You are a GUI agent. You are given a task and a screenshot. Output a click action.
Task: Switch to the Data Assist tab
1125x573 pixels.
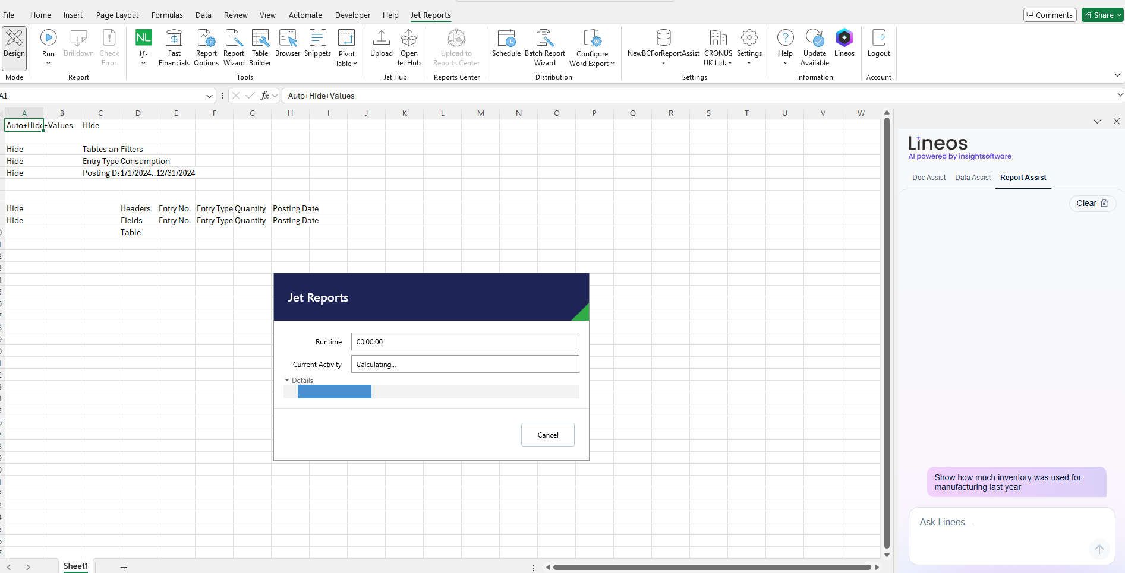point(972,177)
